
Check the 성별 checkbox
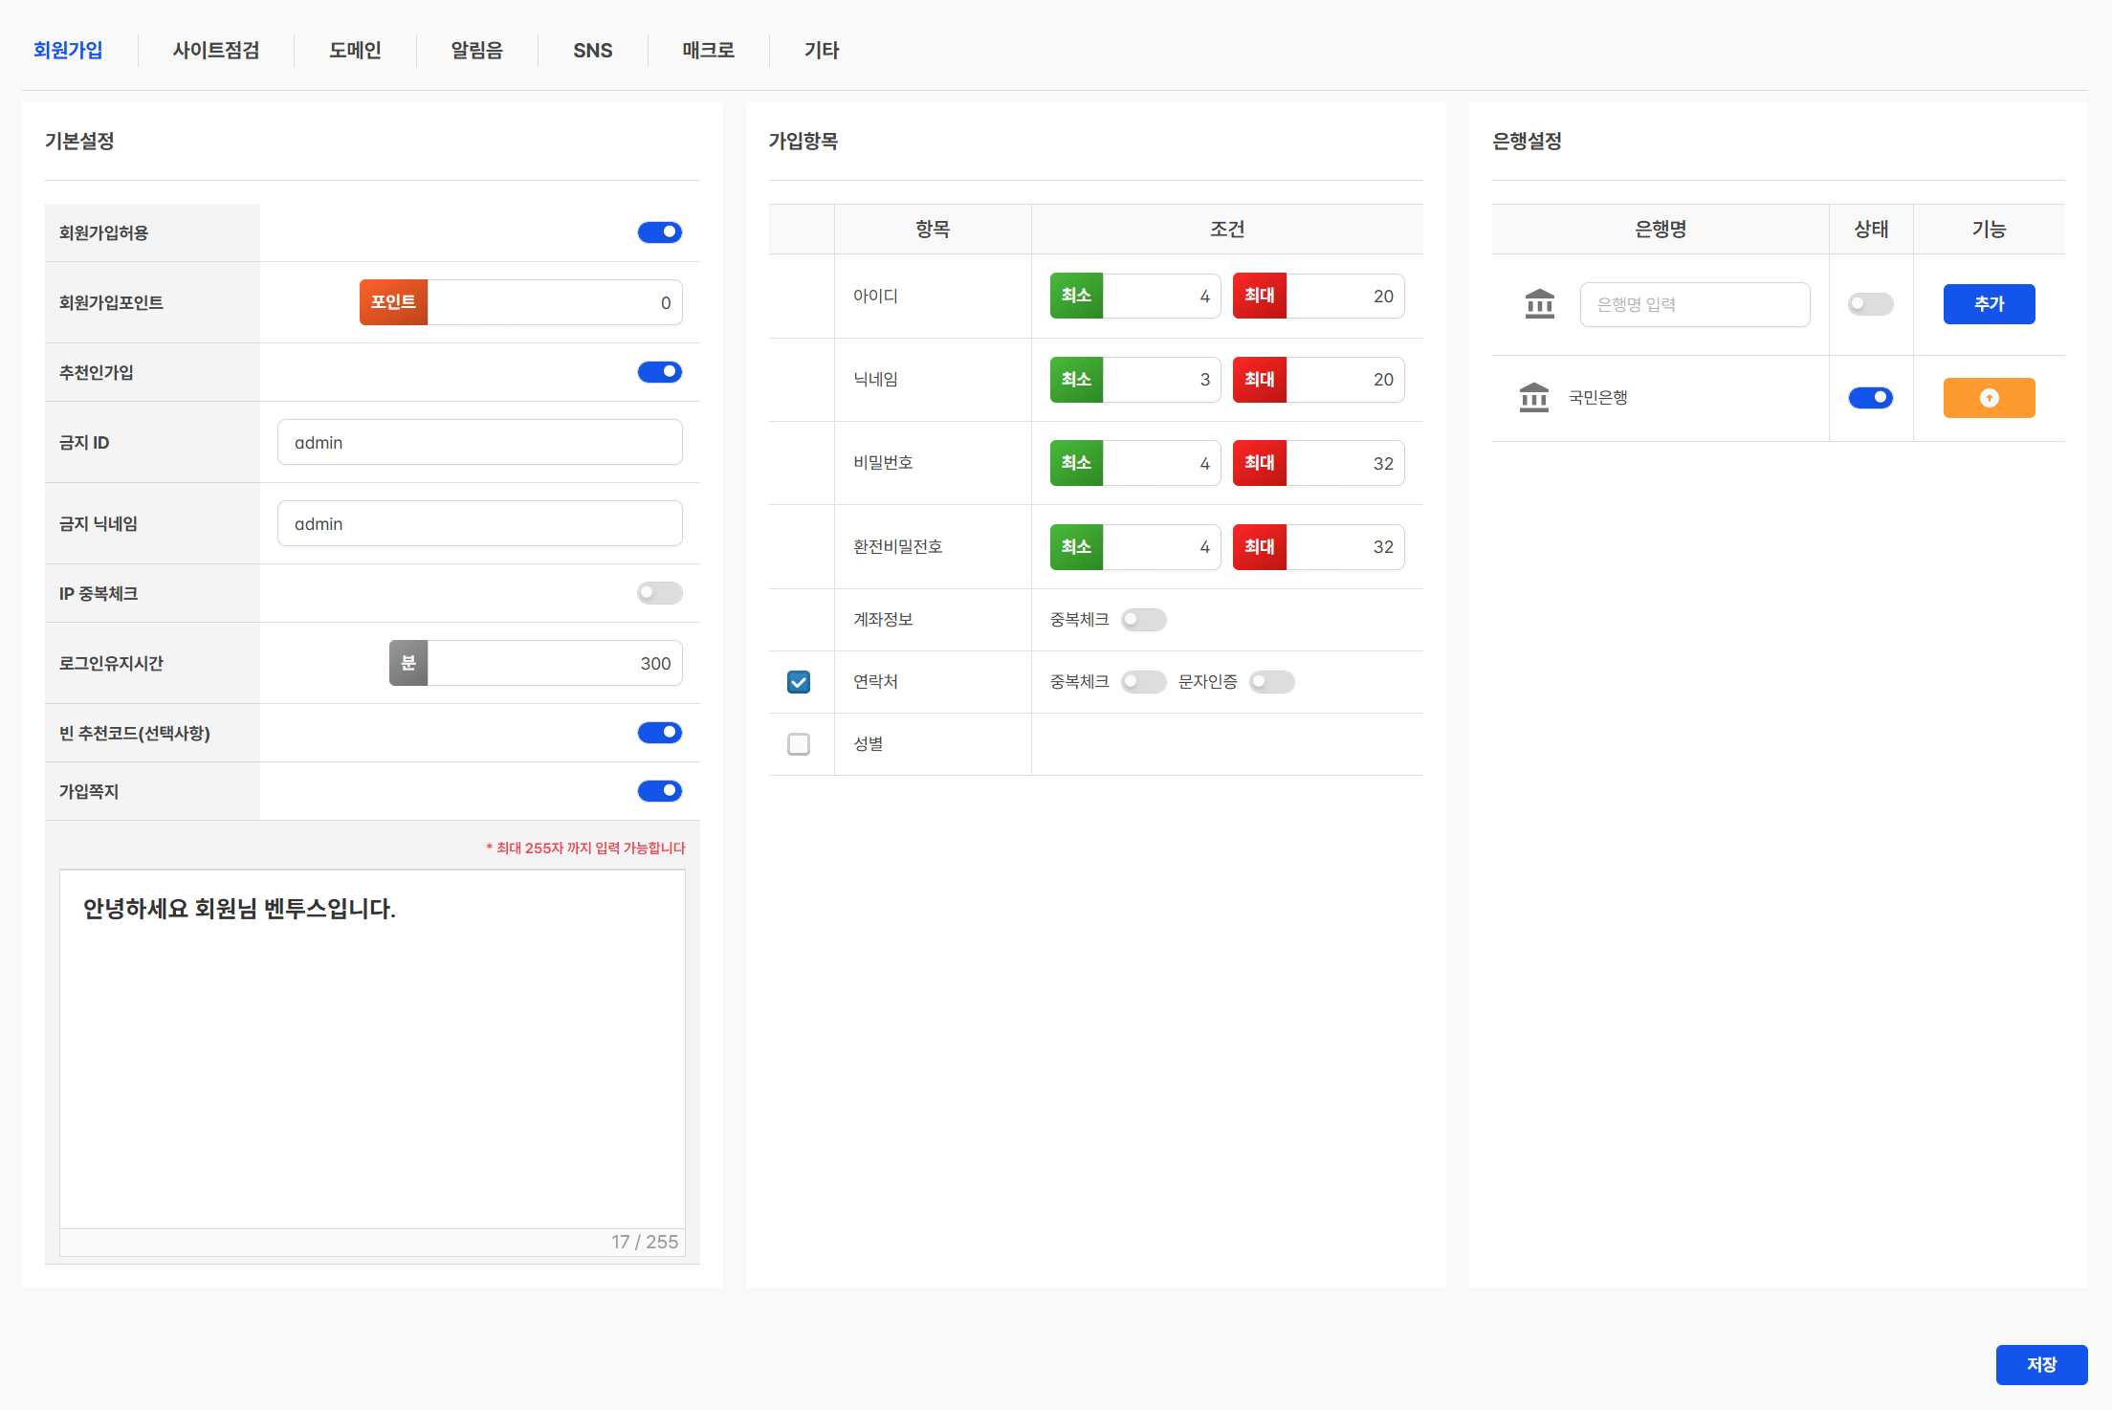point(799,744)
